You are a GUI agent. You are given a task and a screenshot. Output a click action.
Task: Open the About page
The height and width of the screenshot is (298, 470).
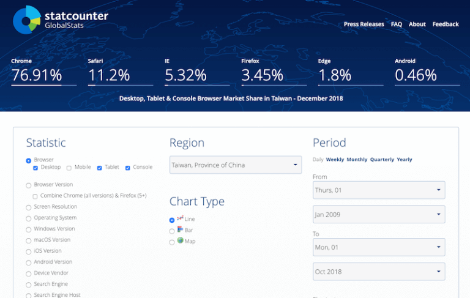(417, 24)
